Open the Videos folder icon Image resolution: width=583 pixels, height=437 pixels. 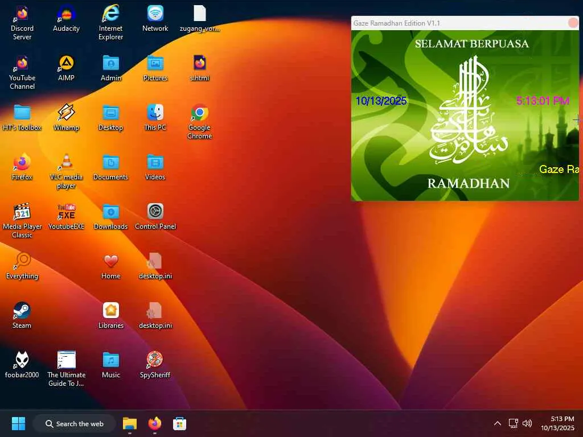pos(155,167)
